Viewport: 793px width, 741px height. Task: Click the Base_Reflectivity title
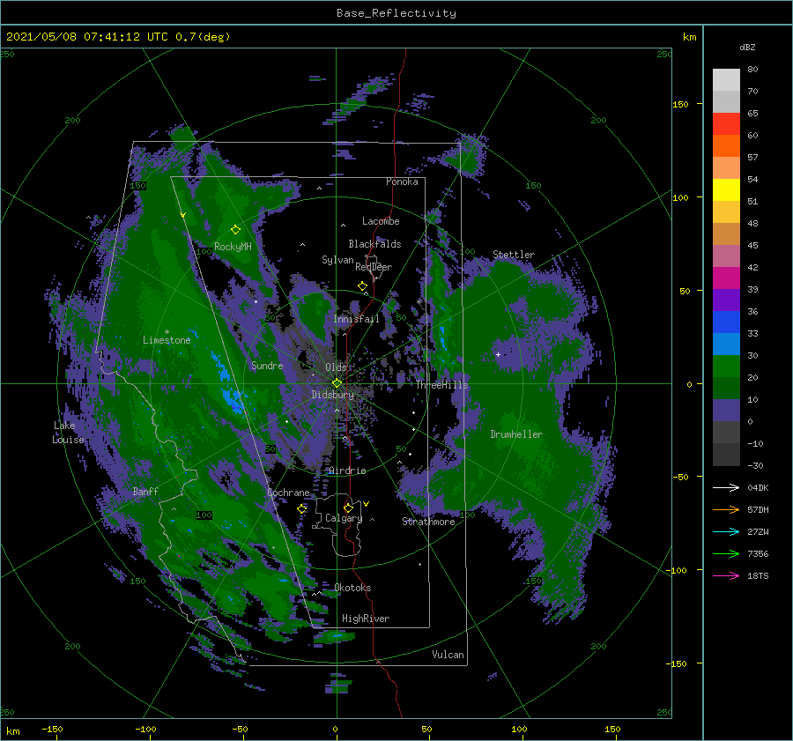pyautogui.click(x=396, y=13)
